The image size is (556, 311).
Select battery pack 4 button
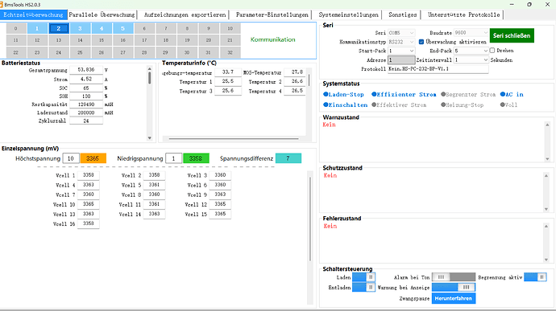[102, 28]
